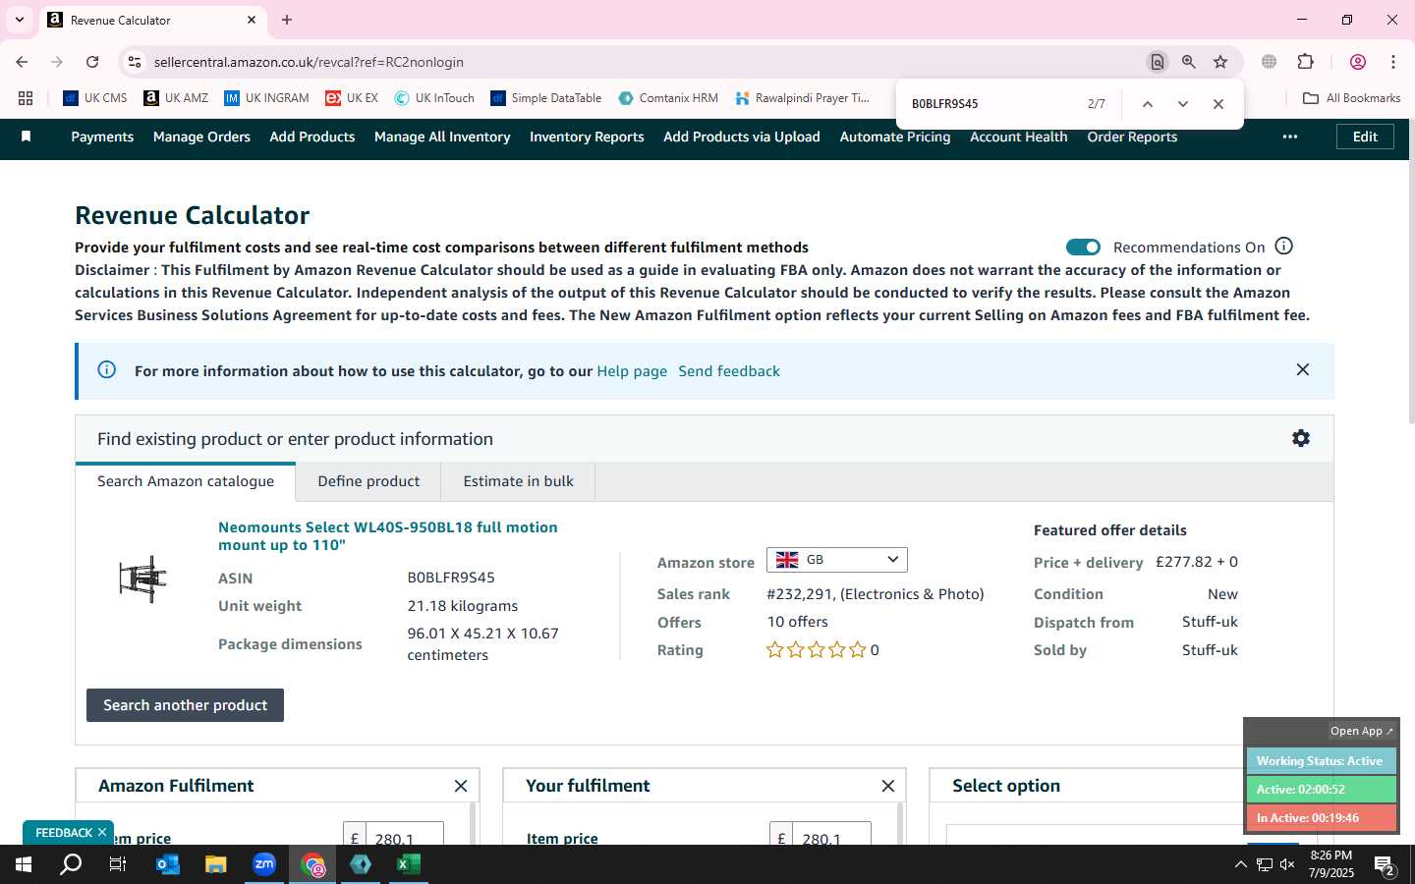Open Excel from the taskbar
Image resolution: width=1415 pixels, height=884 pixels.
click(x=409, y=864)
